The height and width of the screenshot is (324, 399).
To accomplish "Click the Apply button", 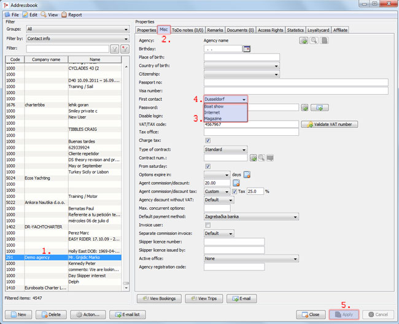I will tap(344, 315).
